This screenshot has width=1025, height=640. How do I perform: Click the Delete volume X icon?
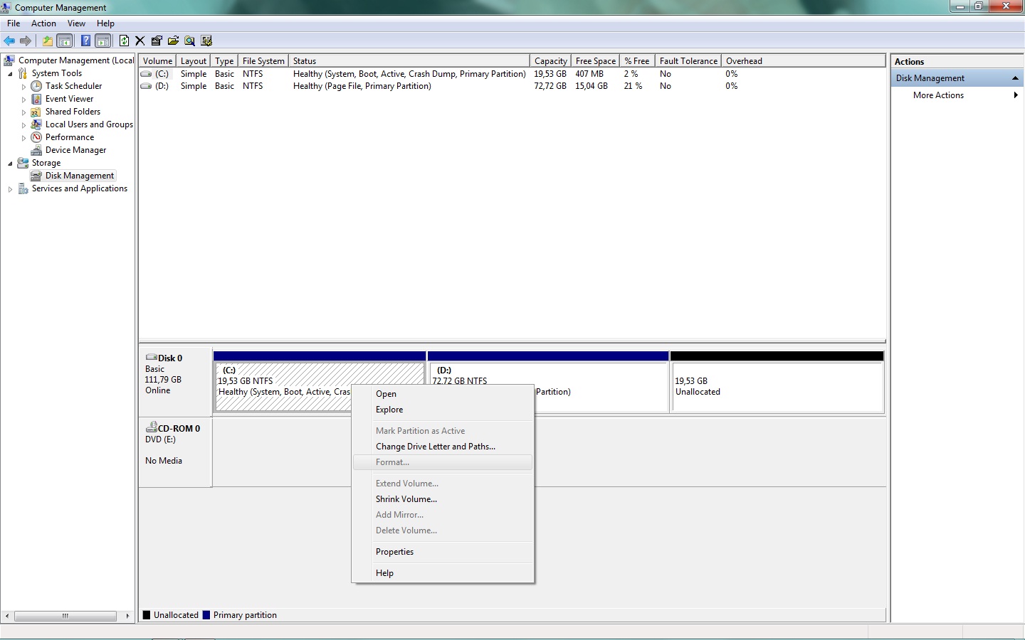(140, 41)
